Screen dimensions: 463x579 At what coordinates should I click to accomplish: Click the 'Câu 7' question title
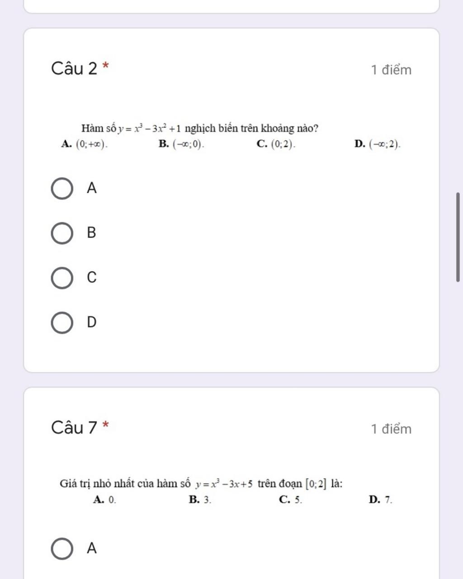tap(74, 427)
